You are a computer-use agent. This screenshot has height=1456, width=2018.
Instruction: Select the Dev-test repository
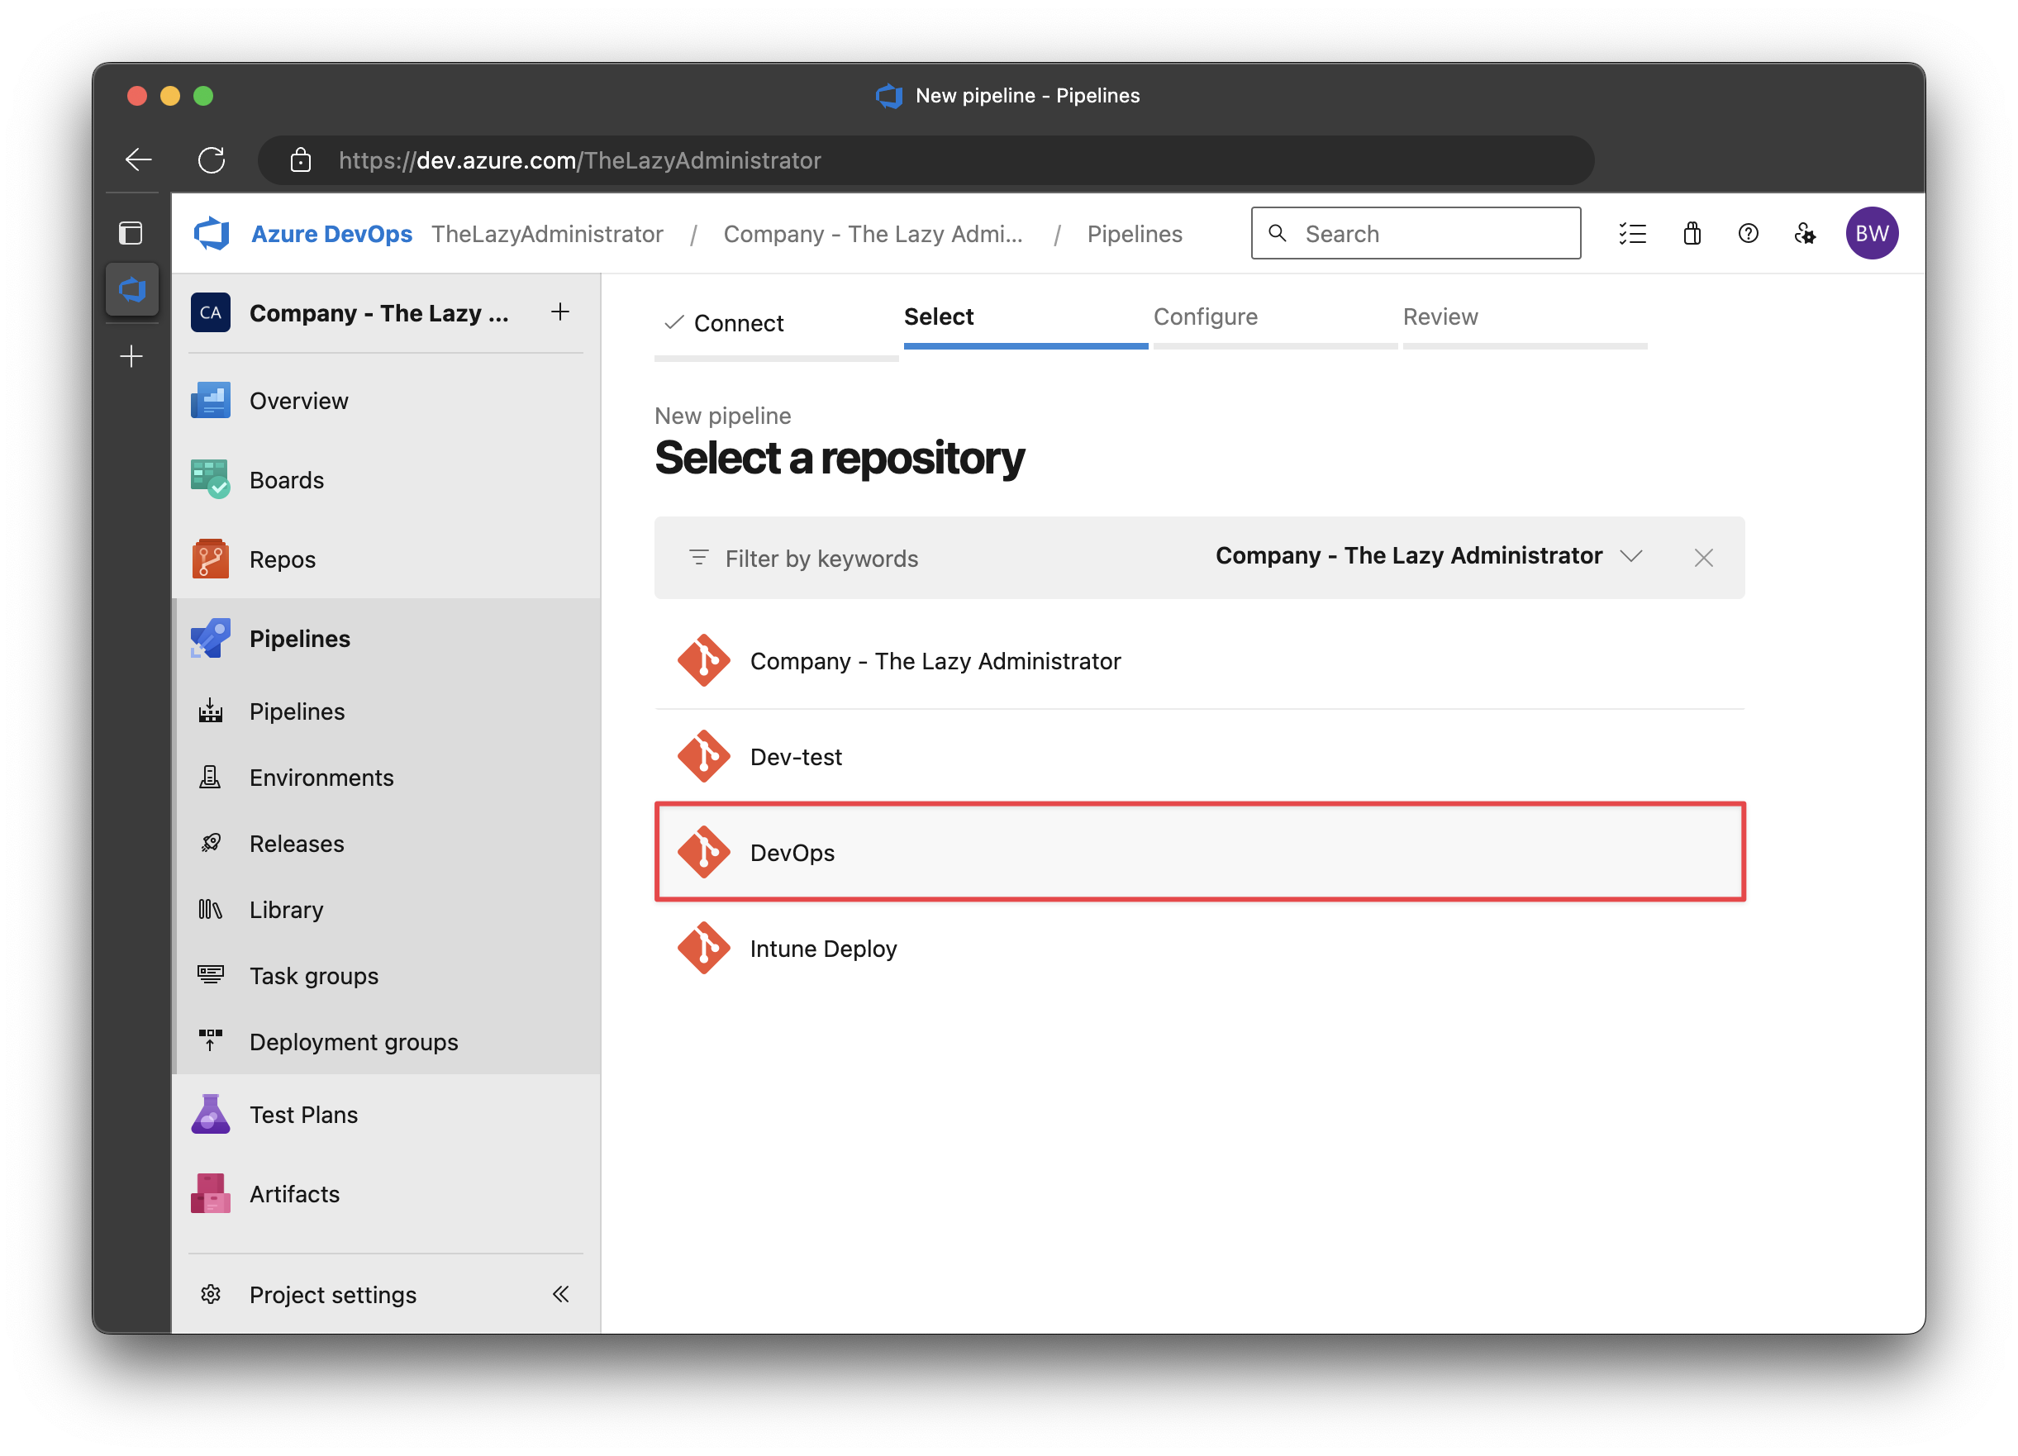[x=1199, y=758]
